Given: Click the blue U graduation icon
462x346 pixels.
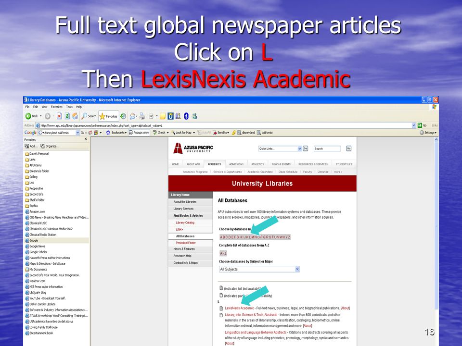Looking at the screenshot, I should tap(170, 116).
